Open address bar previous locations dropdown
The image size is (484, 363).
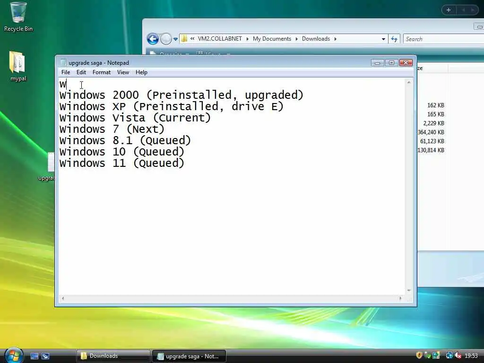point(383,39)
